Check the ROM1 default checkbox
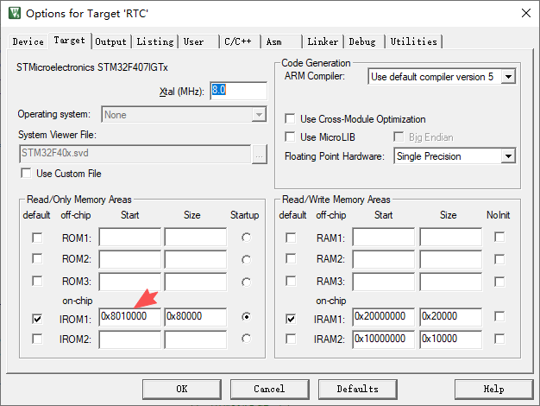 tap(37, 238)
